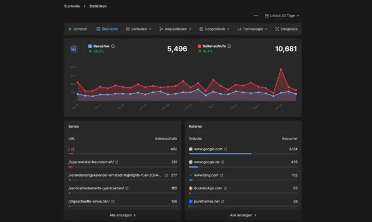This screenshot has height=222, width=372.
Task: Open the Letzte 30 Tage date range dropdown
Action: (x=282, y=16)
